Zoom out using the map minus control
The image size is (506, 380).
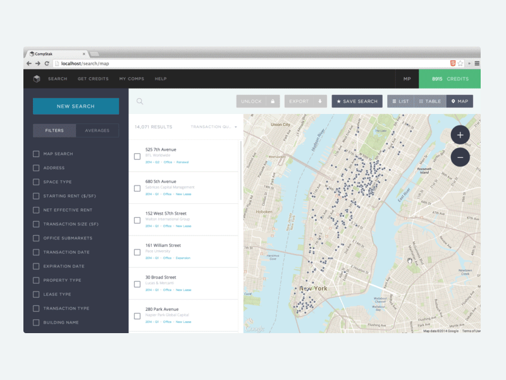click(460, 157)
